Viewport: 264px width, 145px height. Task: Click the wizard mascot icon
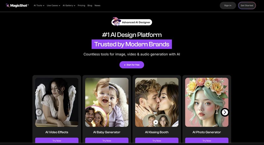(116, 21)
